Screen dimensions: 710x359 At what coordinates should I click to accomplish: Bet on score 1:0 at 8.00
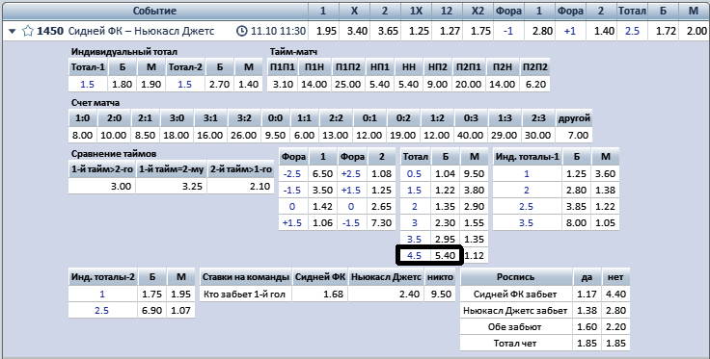tap(82, 135)
